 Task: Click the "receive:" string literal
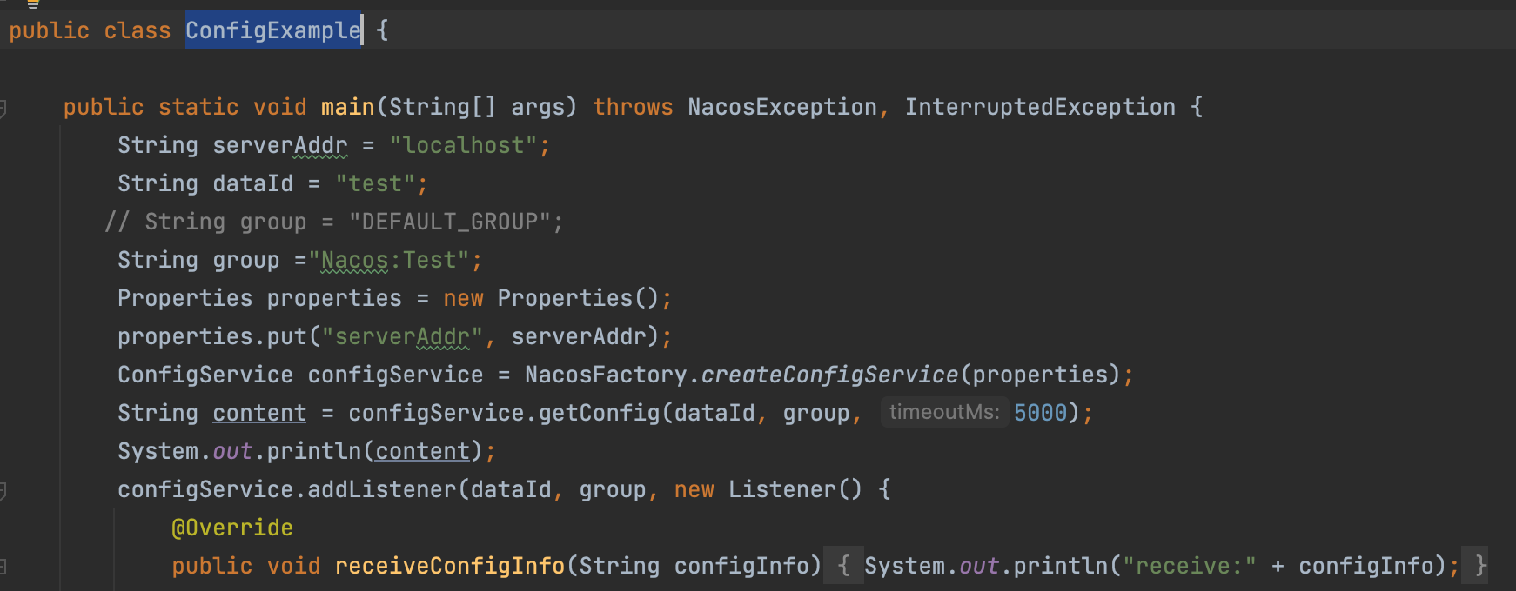click(x=1190, y=566)
